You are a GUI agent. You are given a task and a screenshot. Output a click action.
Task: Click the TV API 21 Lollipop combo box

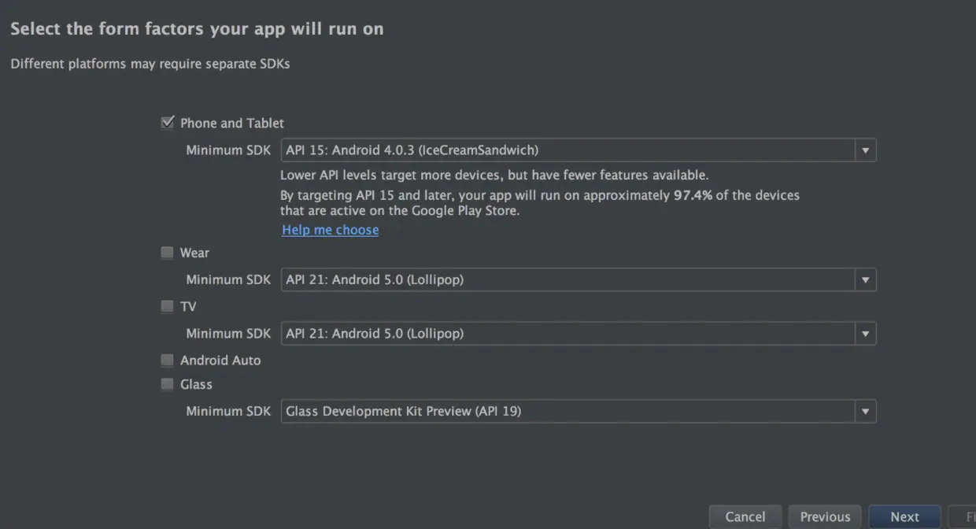pos(567,334)
